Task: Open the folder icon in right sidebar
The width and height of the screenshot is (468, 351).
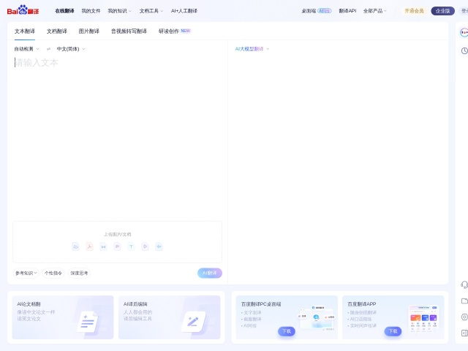Action: (464, 301)
